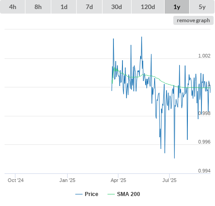This screenshot has width=215, height=206.
Task: Click the 1.002 y-axis label
Action: click(204, 56)
